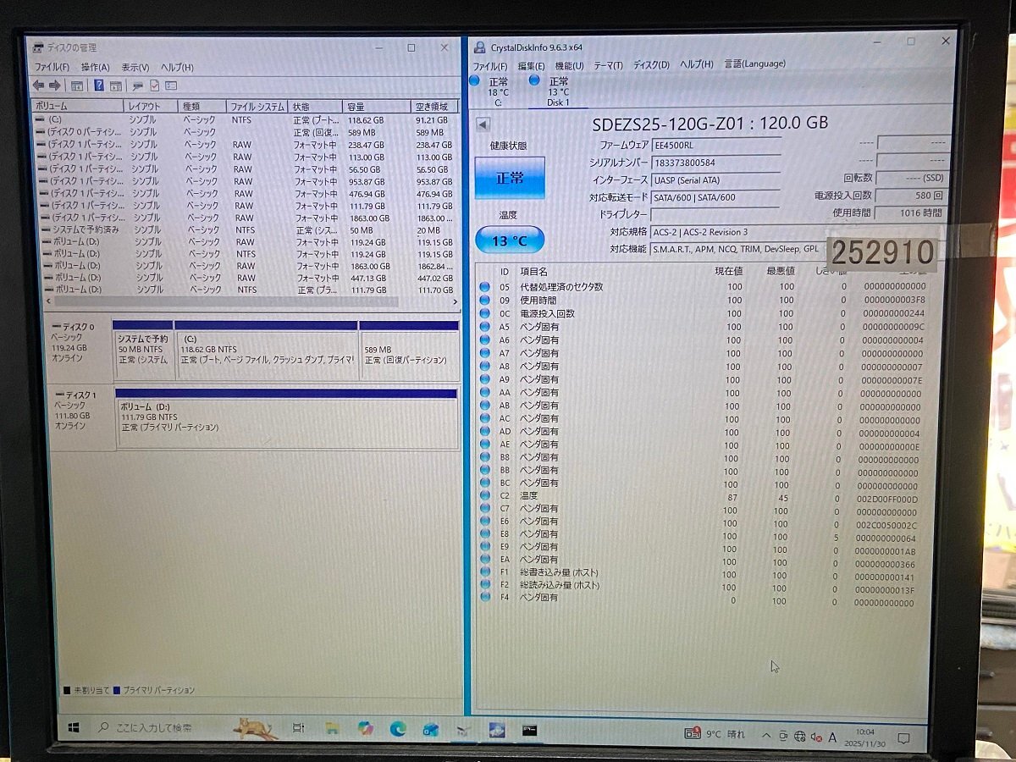This screenshot has width=1016, height=762.
Task: Select the 589 MB recovery partition block
Action: point(409,350)
